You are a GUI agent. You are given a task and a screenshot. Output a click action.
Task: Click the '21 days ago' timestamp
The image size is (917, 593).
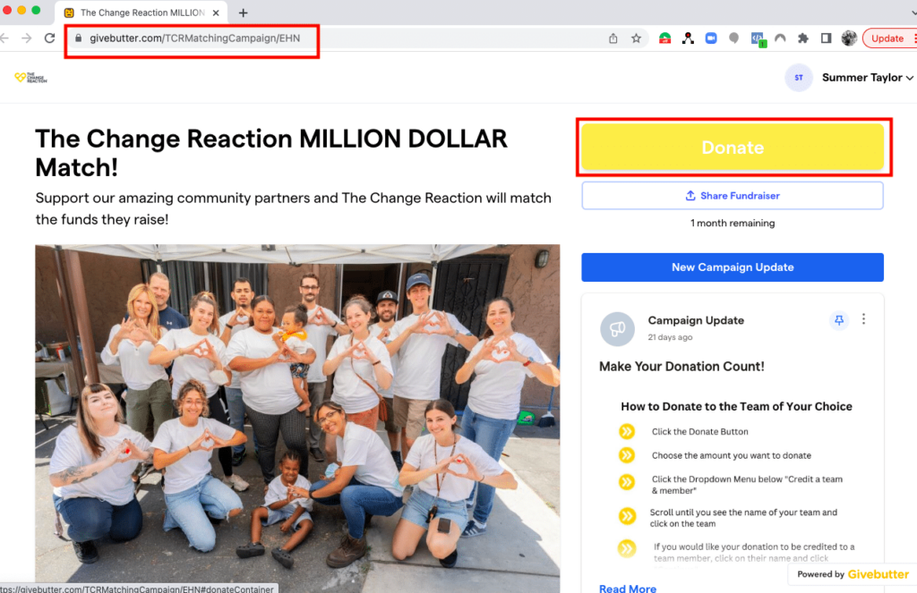(x=670, y=337)
